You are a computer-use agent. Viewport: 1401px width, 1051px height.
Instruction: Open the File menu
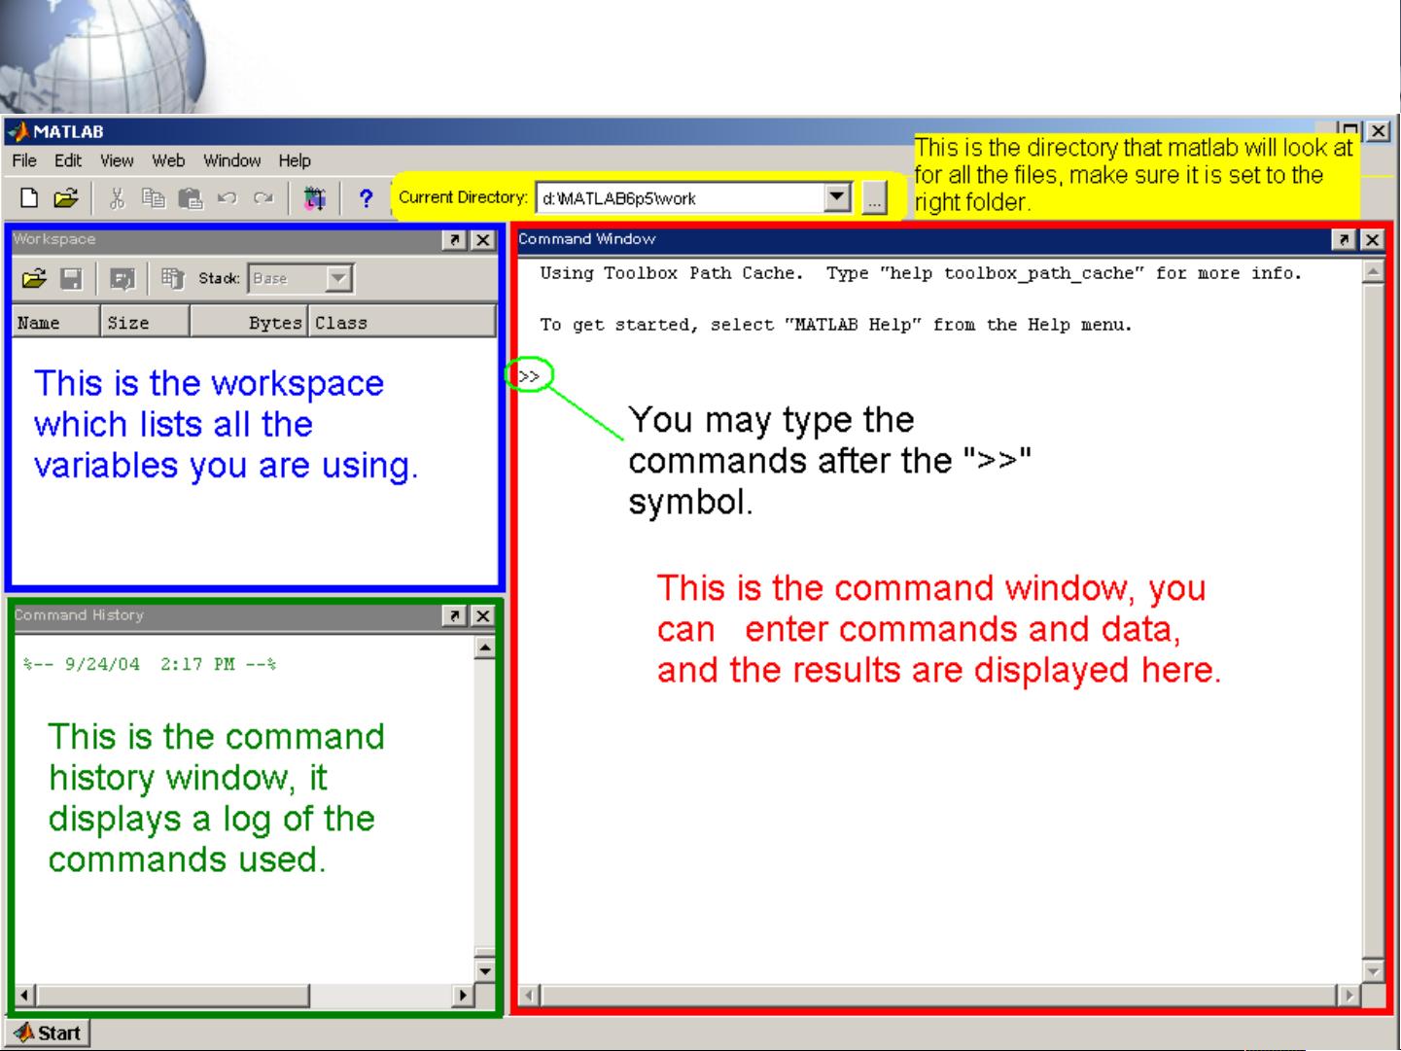click(24, 160)
